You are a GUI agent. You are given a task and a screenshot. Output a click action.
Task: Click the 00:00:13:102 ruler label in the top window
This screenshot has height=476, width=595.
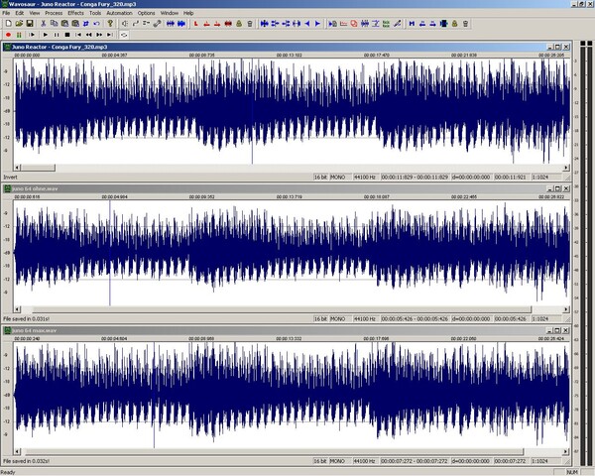(x=290, y=56)
